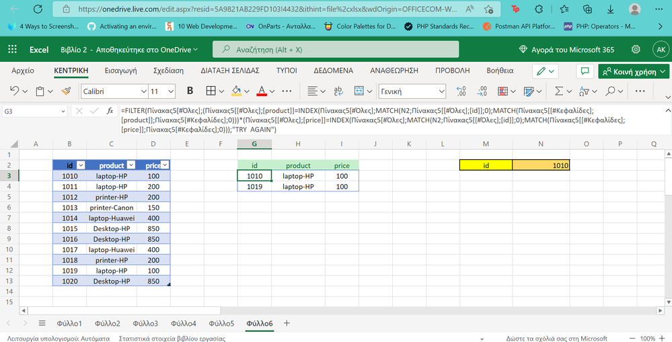Click the Format as Table icon

coord(529,91)
